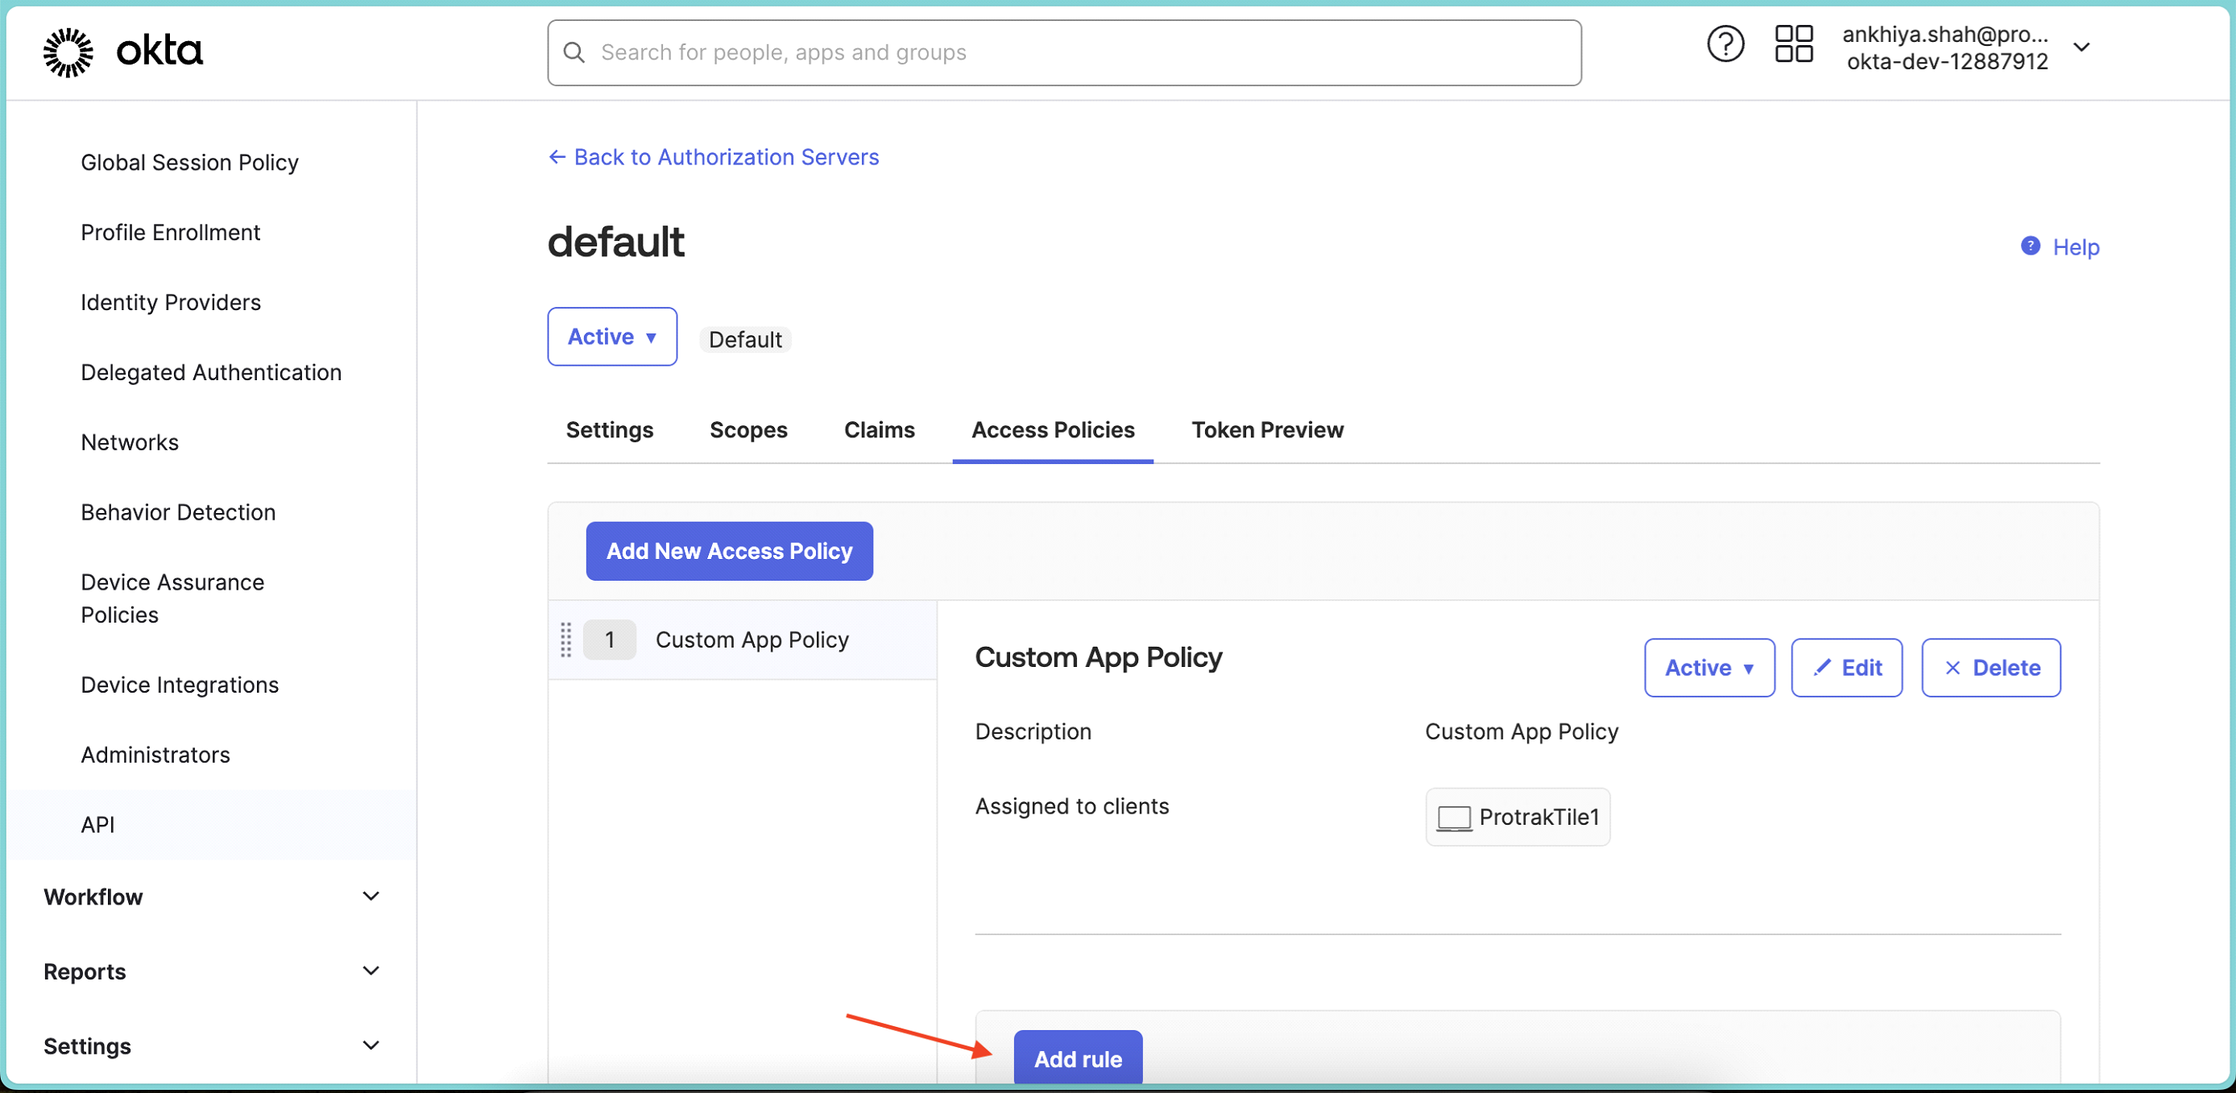Expand the Workflow sidebar section
The height and width of the screenshot is (1093, 2236).
tap(371, 896)
